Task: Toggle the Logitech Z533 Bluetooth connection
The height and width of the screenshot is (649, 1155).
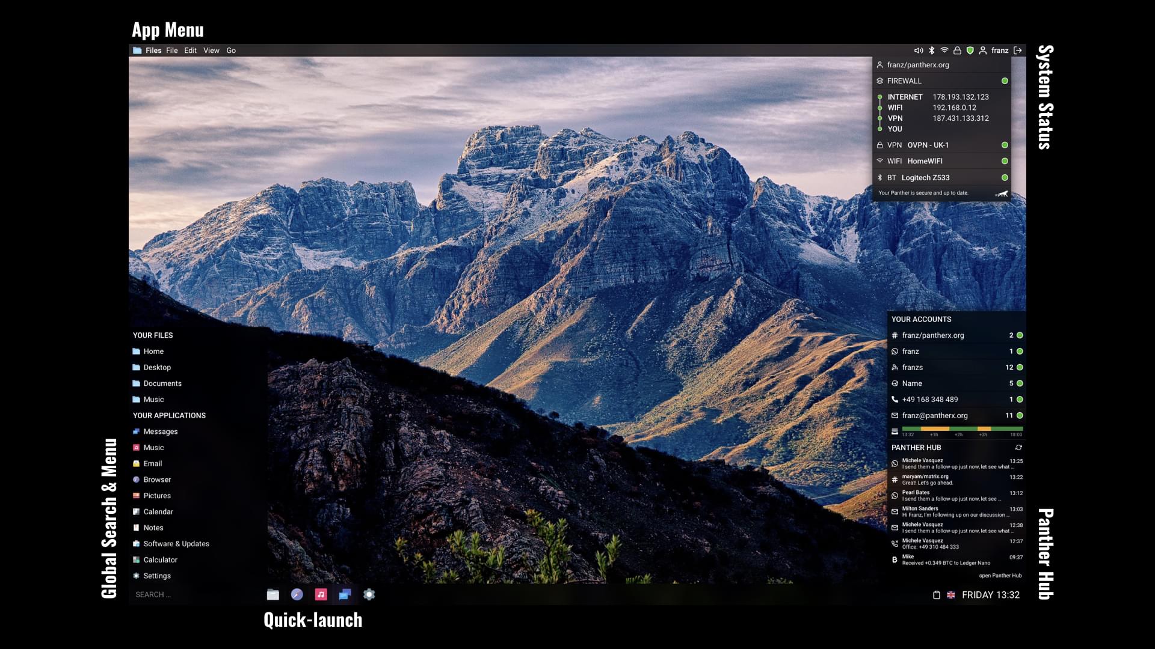Action: tap(1005, 177)
